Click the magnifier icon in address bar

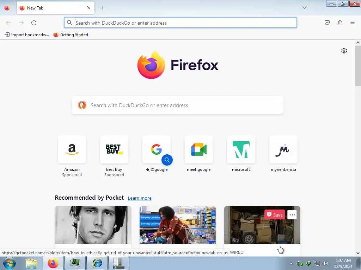click(69, 22)
